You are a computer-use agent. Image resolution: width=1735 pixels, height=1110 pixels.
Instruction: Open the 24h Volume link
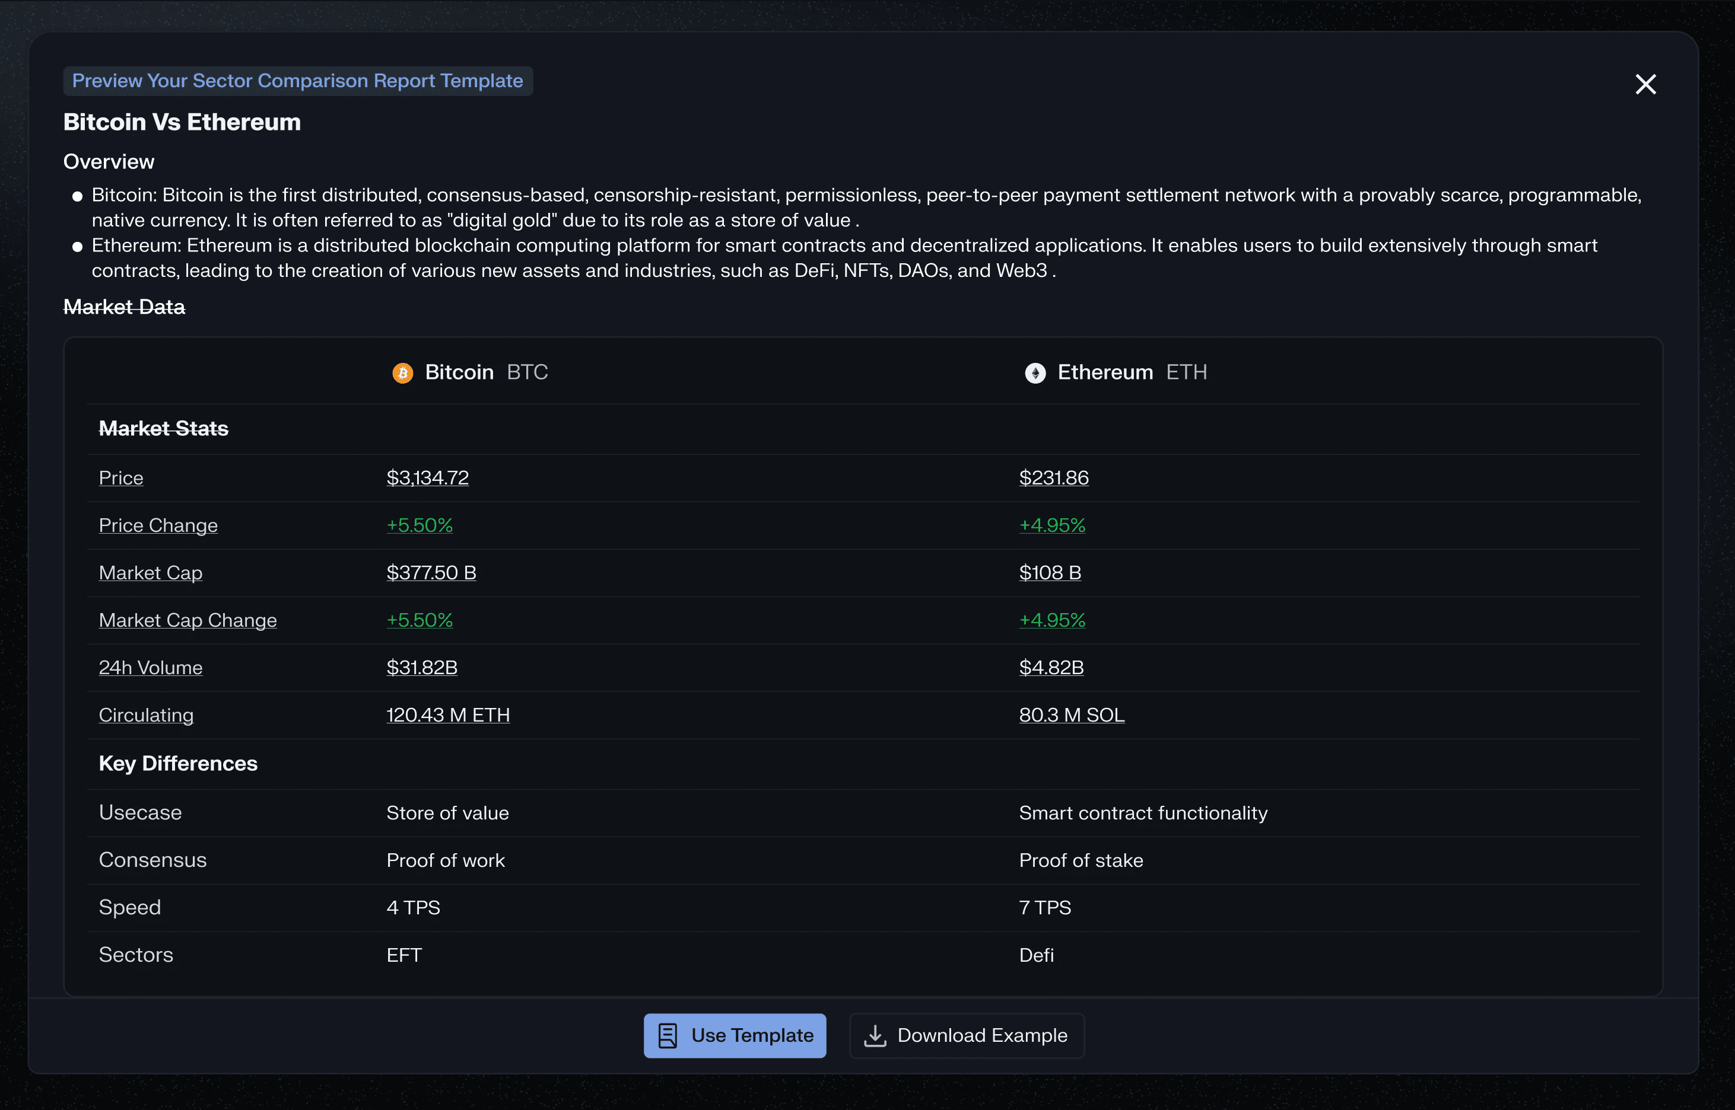coord(150,668)
